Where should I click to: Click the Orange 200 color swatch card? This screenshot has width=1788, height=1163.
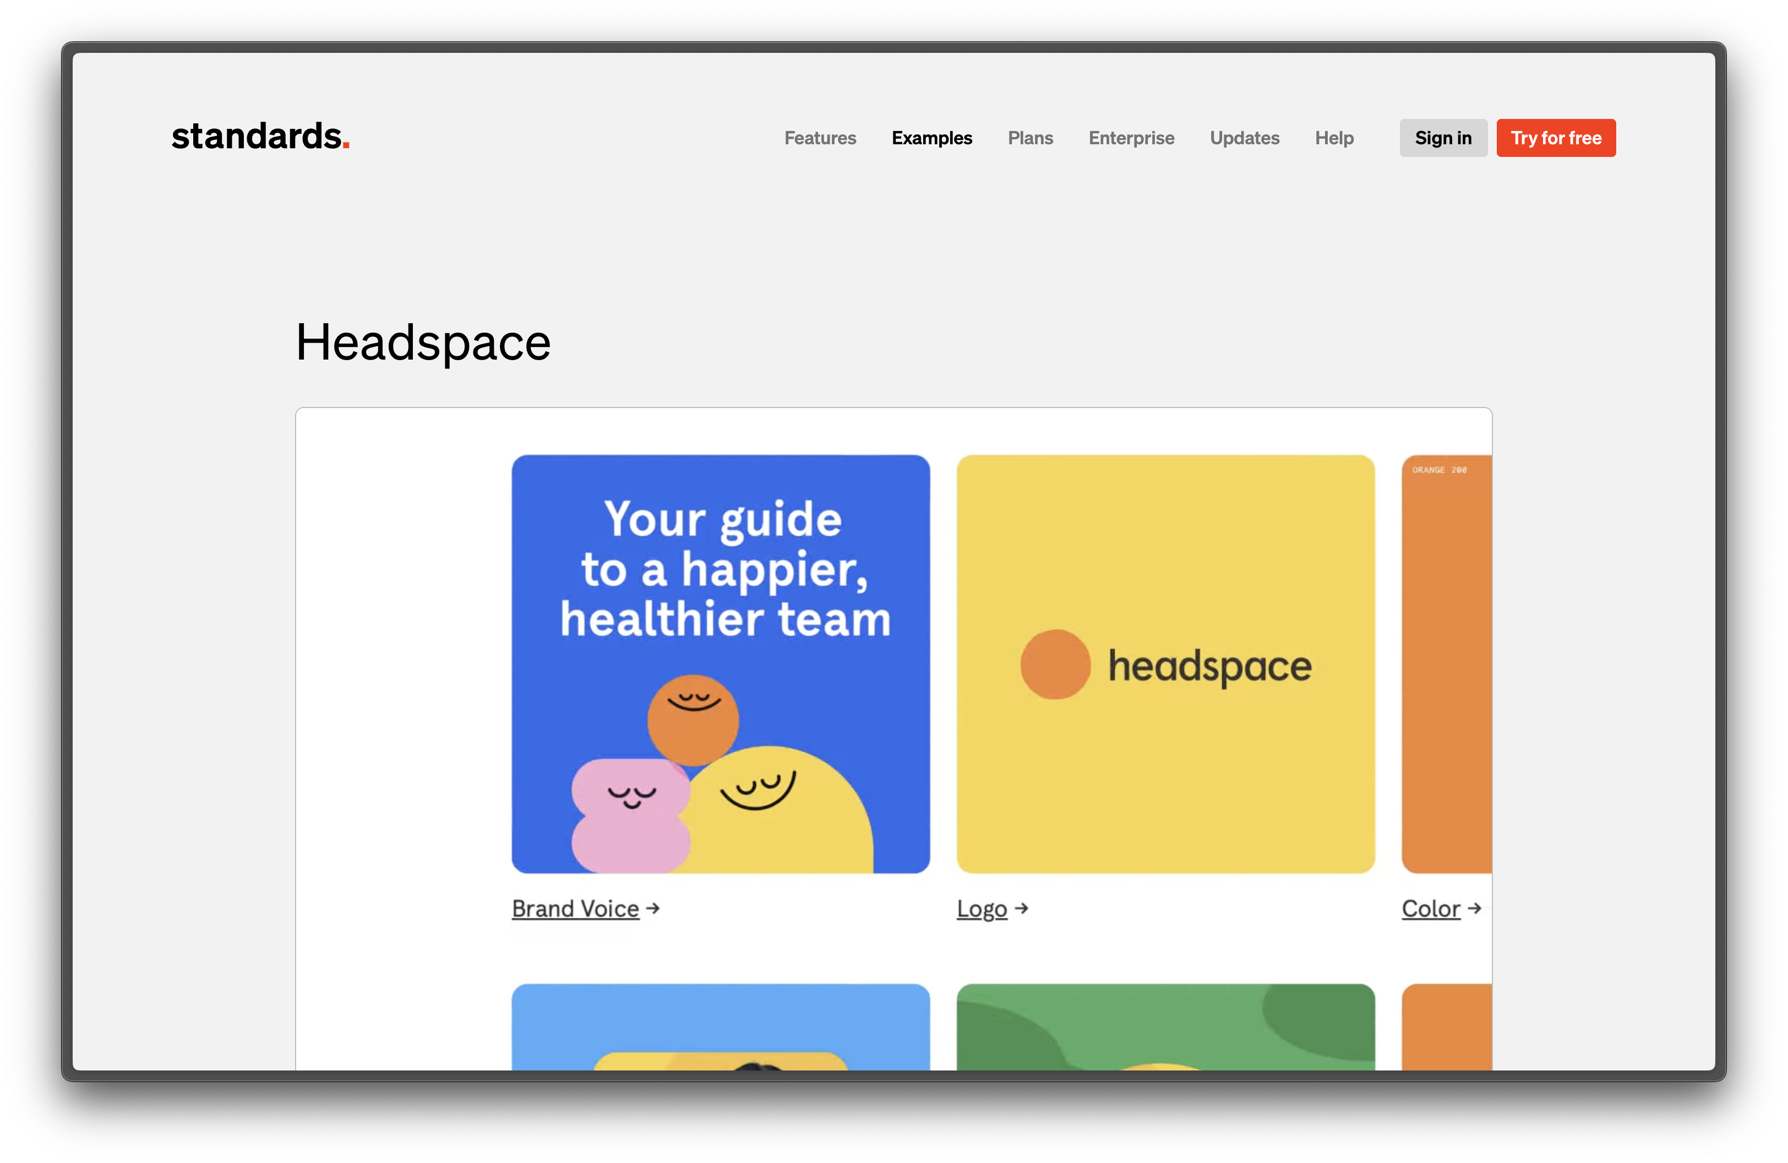(1446, 664)
